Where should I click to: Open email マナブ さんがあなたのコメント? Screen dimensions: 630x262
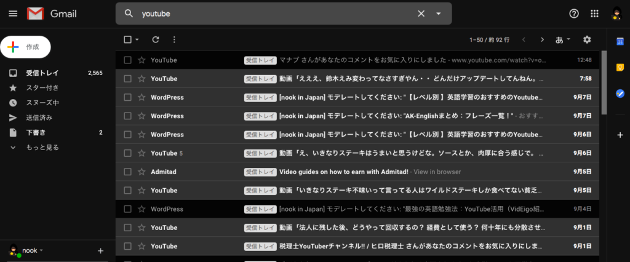point(357,60)
